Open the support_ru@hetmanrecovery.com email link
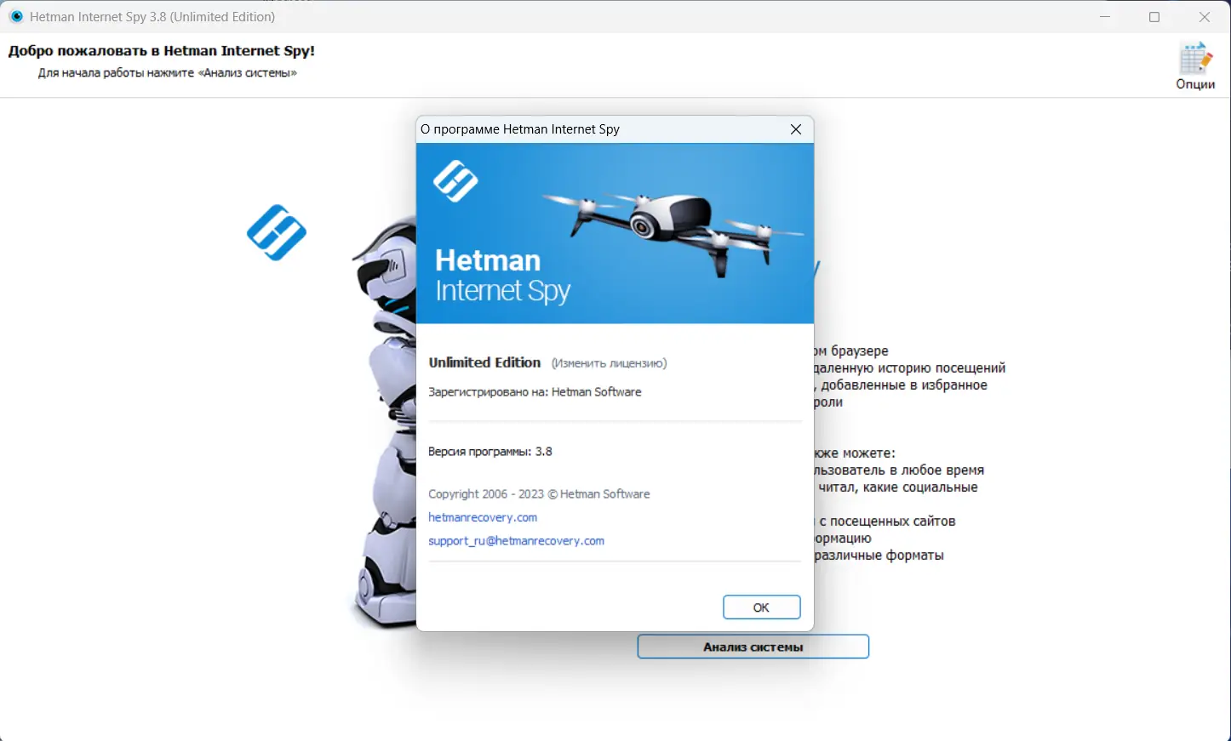The image size is (1231, 741). tap(516, 540)
